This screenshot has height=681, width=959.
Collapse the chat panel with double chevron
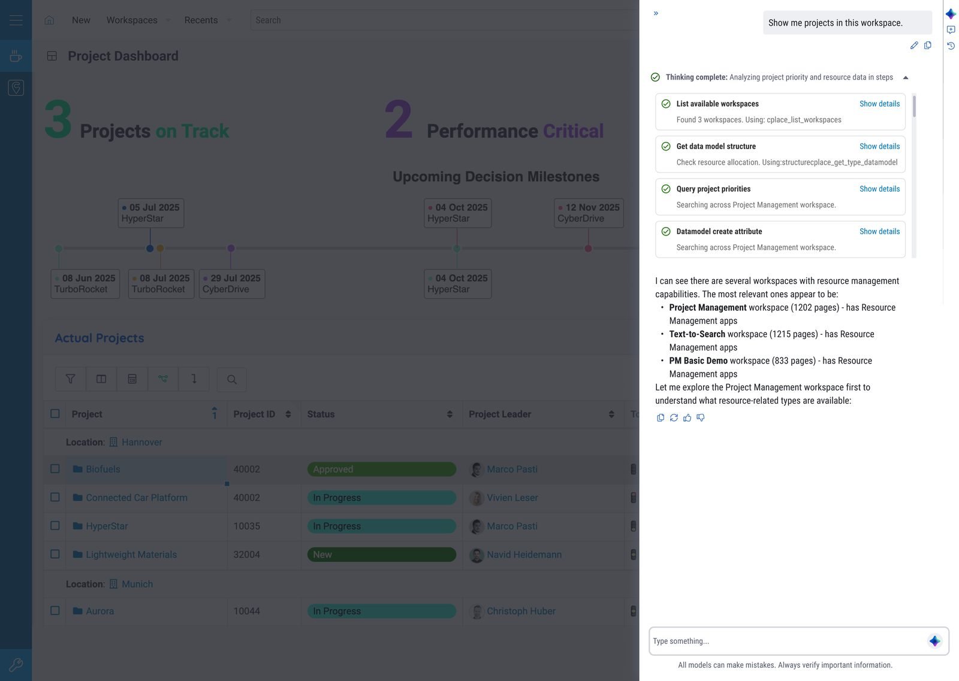[x=656, y=13]
